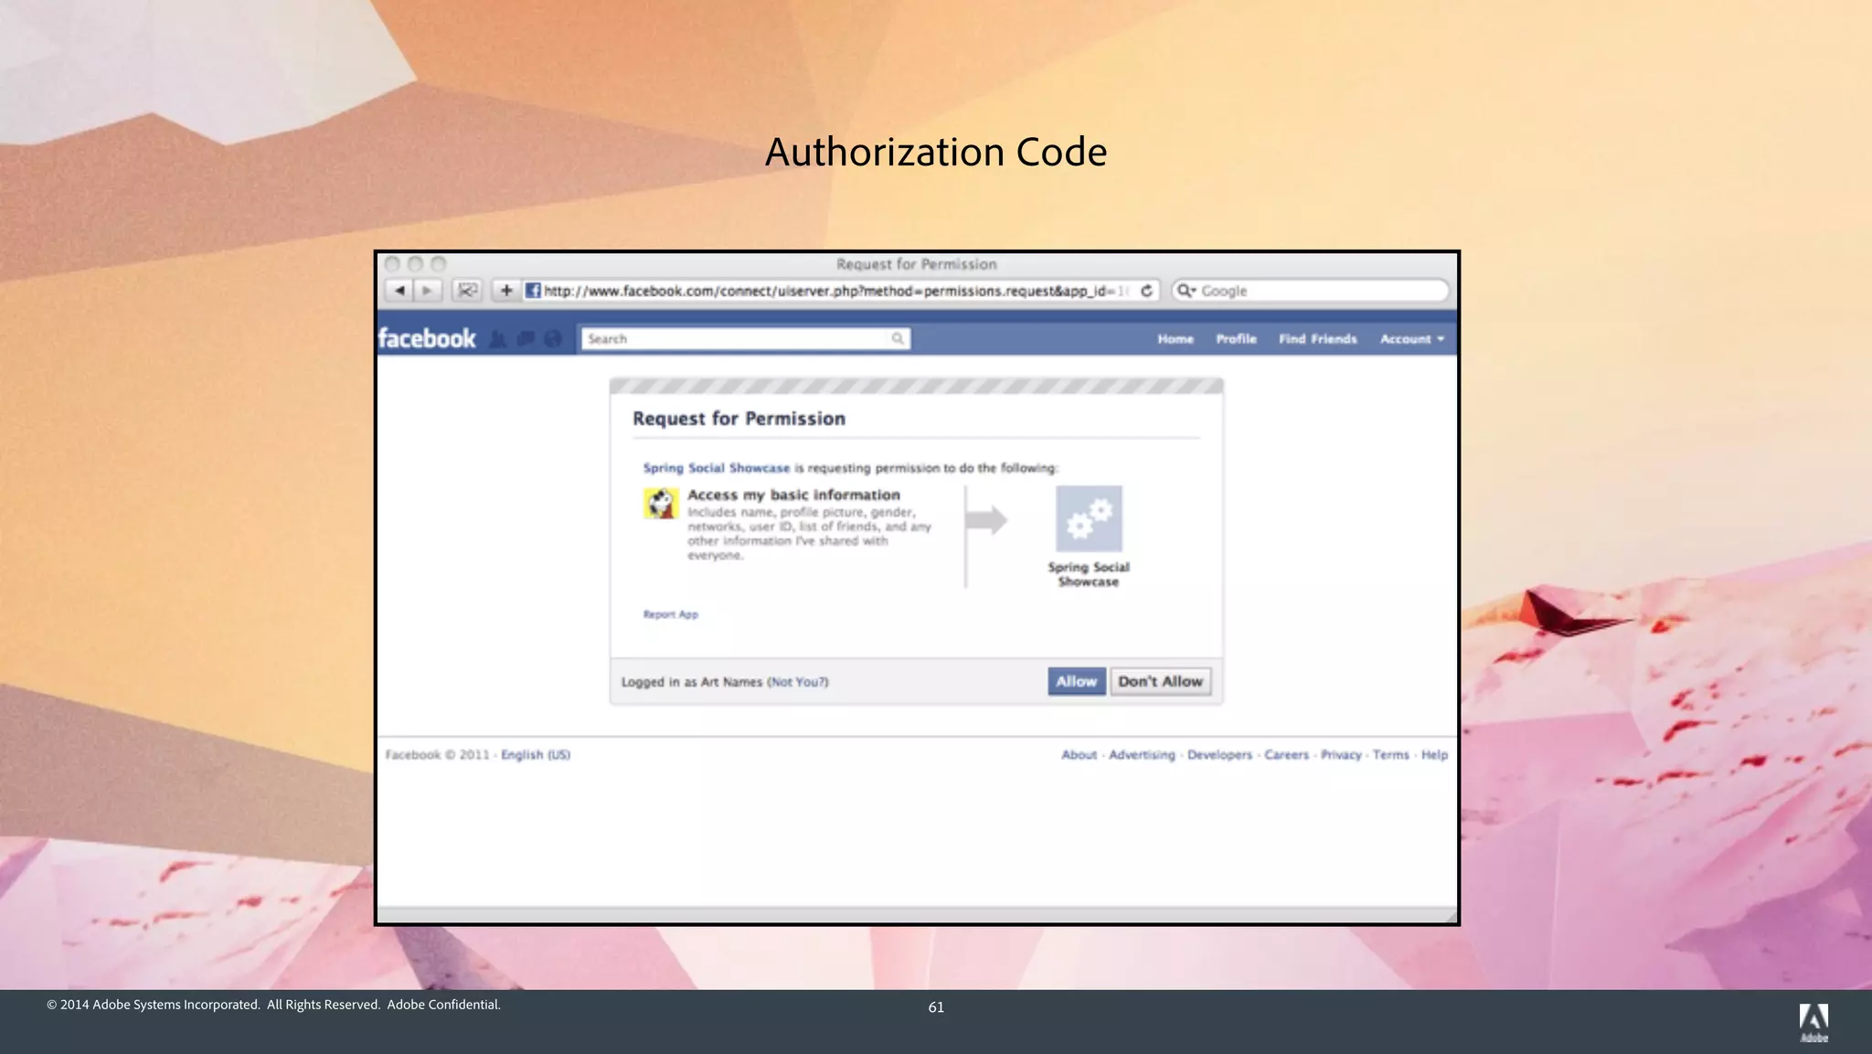Click the Not You? link
The height and width of the screenshot is (1054, 1872).
coord(798,682)
